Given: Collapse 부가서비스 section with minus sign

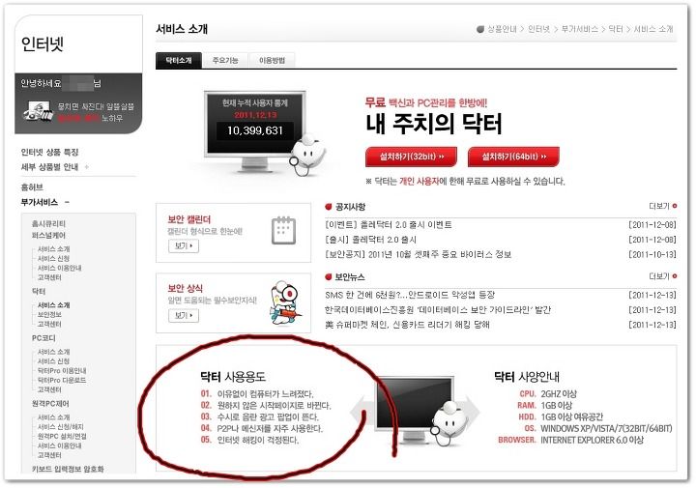Looking at the screenshot, I should (67, 202).
